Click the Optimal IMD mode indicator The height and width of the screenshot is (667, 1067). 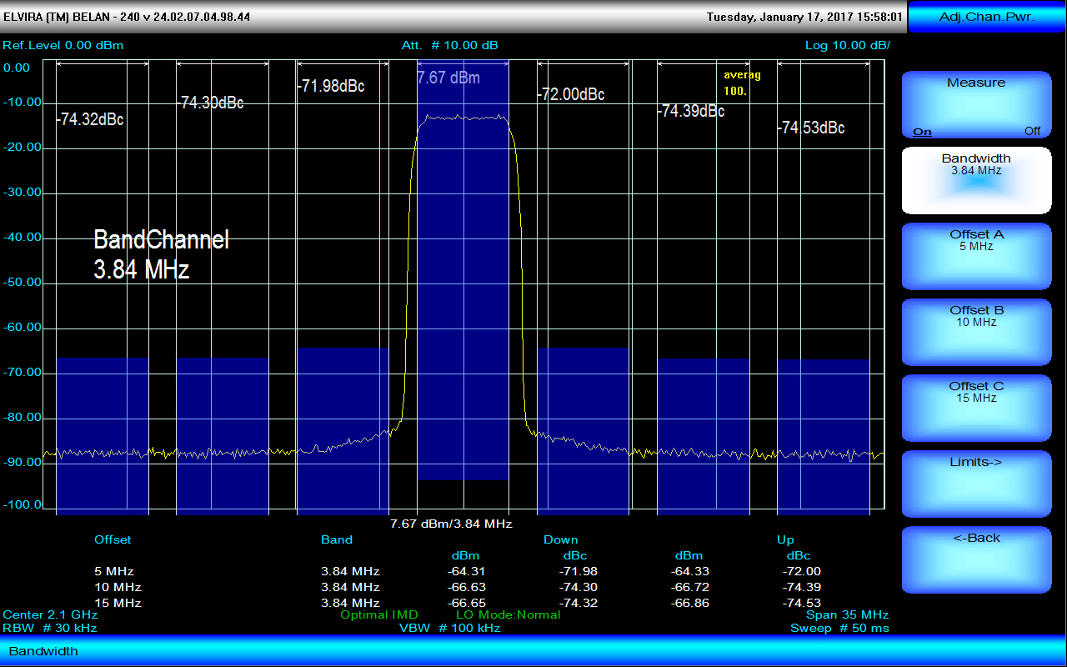pyautogui.click(x=379, y=614)
